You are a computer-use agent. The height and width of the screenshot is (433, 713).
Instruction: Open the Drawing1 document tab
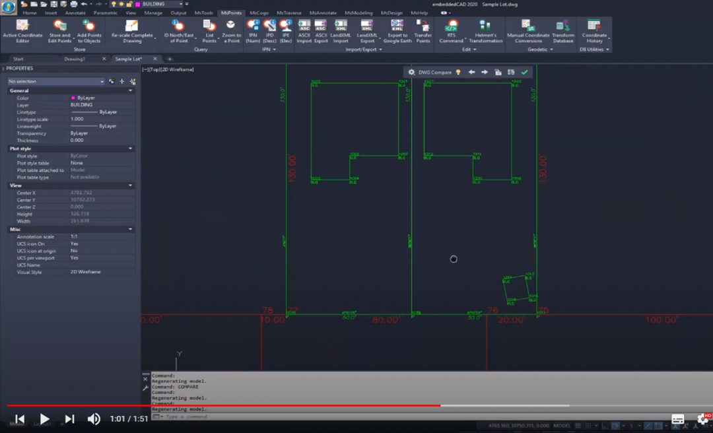point(75,59)
